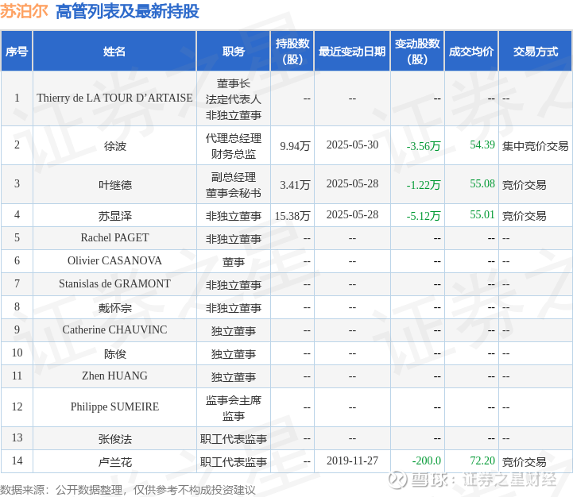573x497 pixels.
Task: Click the date 2025-05-28 in 叶继德's row
Action: pyautogui.click(x=352, y=183)
